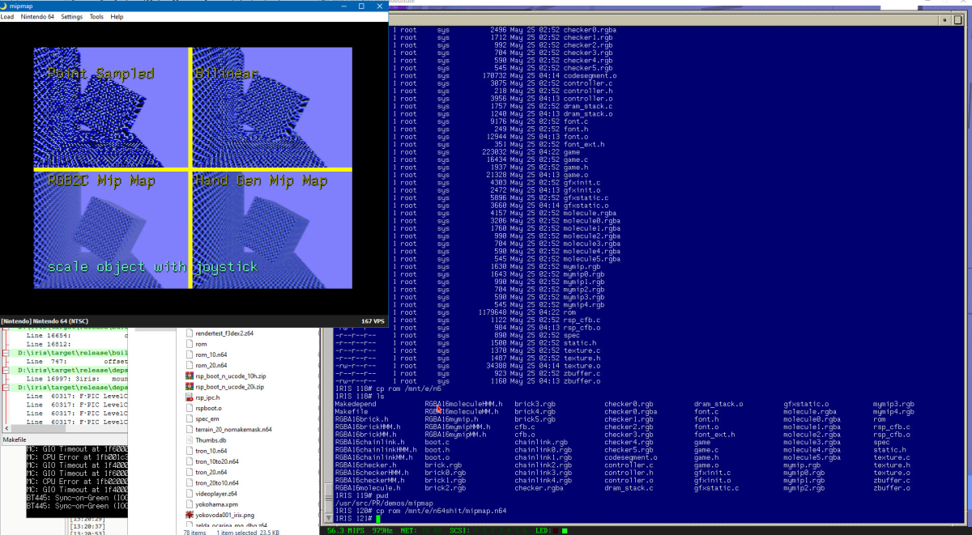Select the spec_em file icon
Image resolution: width=972 pixels, height=535 pixels.
point(190,418)
